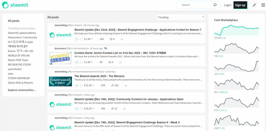Resteem the Contest Alerts post
Image resolution: width=266 pixels, height=131 pixels.
(120, 62)
